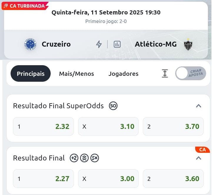
Task: Toggle the Criar Aposta switch
Action: (191, 73)
